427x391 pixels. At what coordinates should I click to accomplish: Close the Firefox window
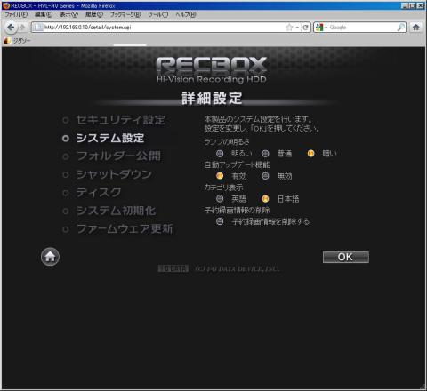[421, 5]
